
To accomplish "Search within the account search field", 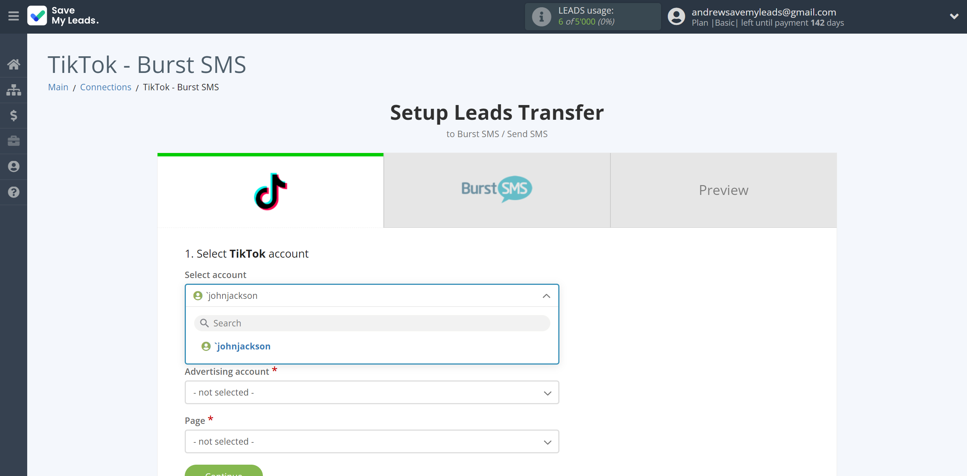I will tap(372, 323).
